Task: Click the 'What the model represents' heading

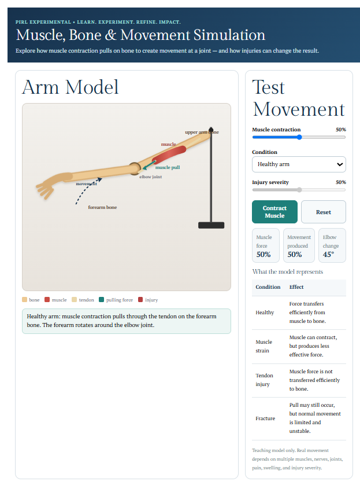Action: [288, 271]
